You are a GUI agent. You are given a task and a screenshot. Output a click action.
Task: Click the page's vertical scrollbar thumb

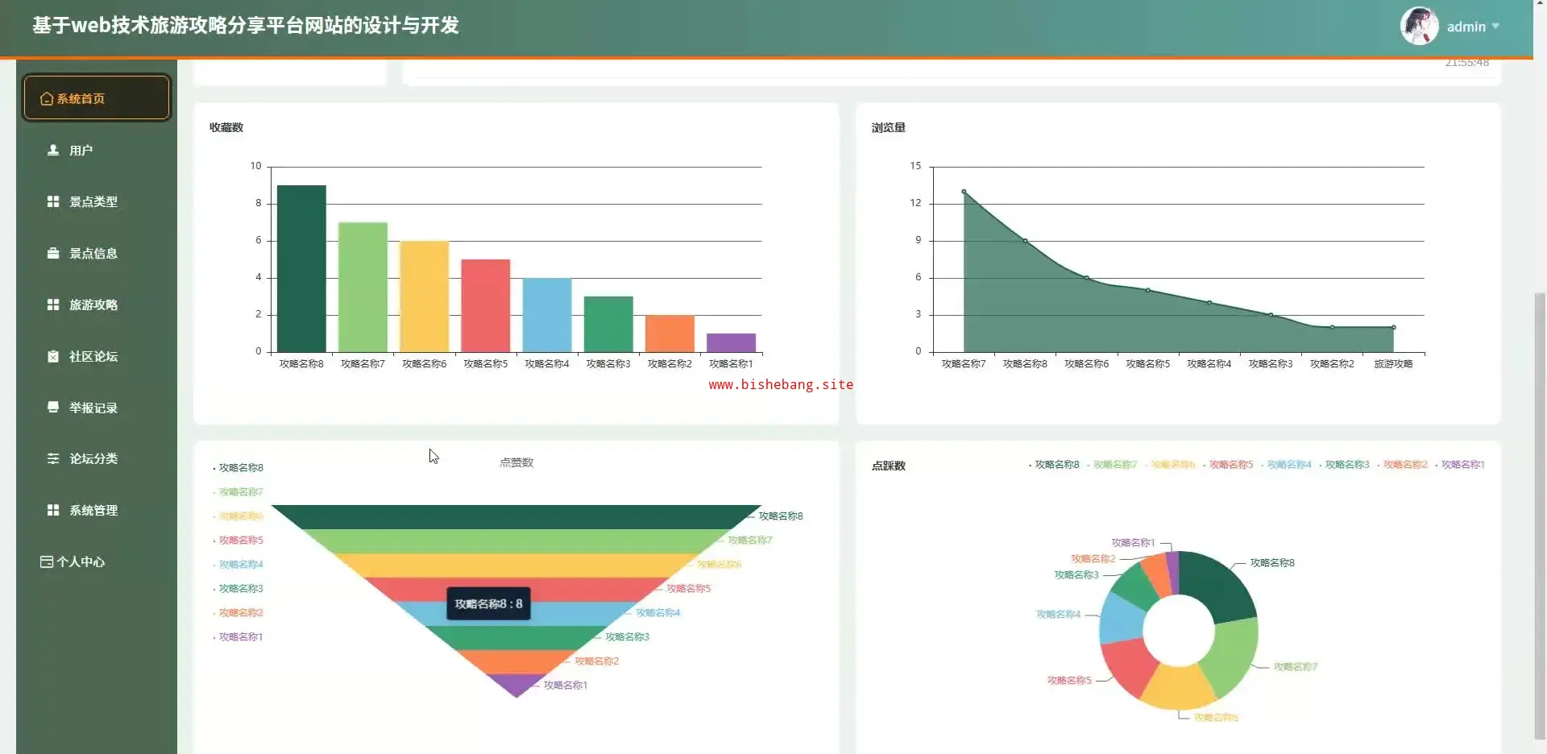click(1540, 516)
